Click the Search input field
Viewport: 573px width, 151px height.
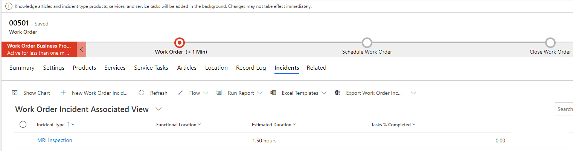pos(565,109)
